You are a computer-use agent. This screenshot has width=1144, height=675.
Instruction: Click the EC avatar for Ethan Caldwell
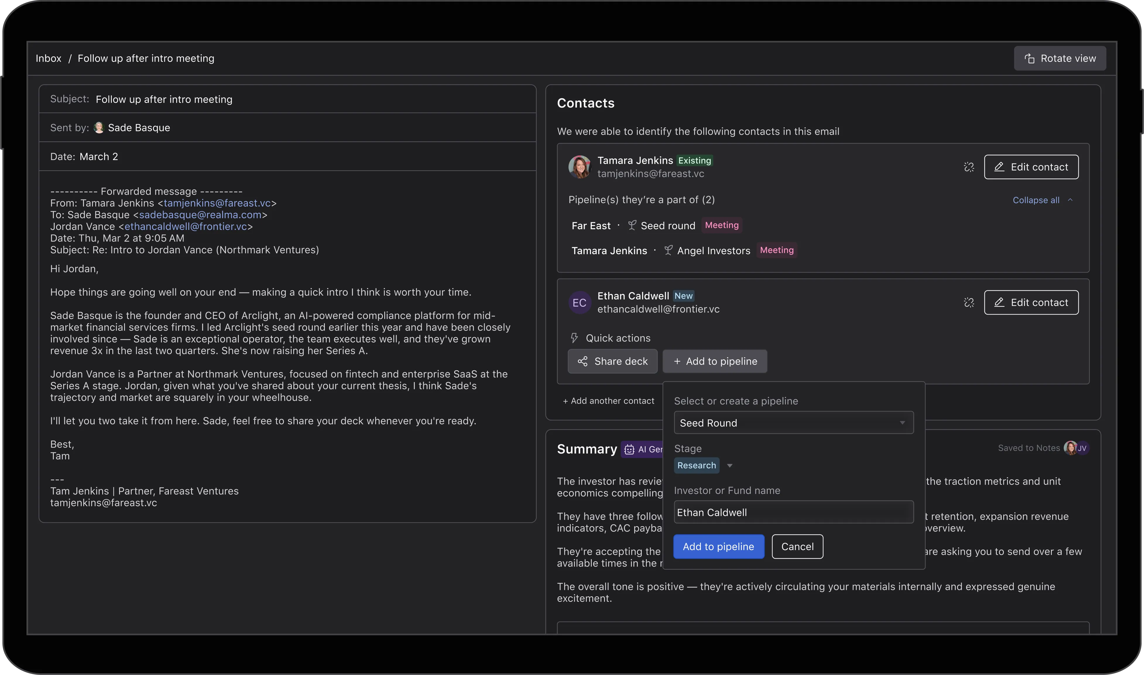click(x=579, y=302)
